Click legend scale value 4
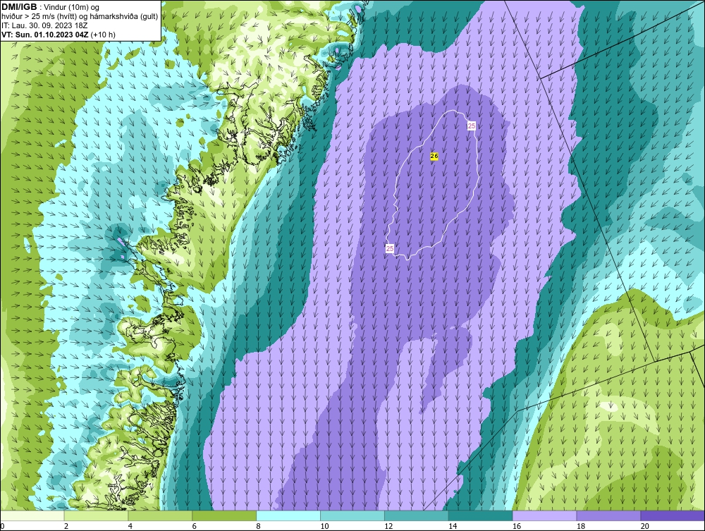Viewport: 705px width, 531px height. [130, 526]
